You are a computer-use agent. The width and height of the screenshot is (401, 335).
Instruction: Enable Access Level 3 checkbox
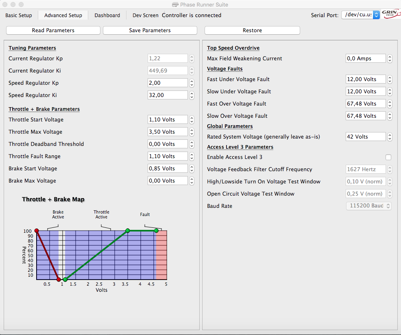[388, 157]
